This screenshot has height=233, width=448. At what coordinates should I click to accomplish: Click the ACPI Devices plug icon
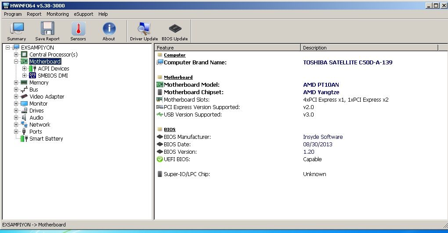coord(33,68)
